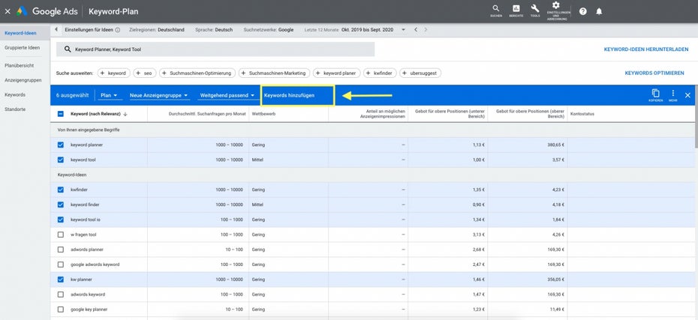Change Suchnetzwerke: Google setting
The height and width of the screenshot is (320, 698).
pos(269,30)
